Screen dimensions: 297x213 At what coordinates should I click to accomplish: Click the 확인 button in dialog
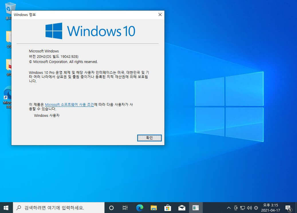pyautogui.click(x=149, y=138)
